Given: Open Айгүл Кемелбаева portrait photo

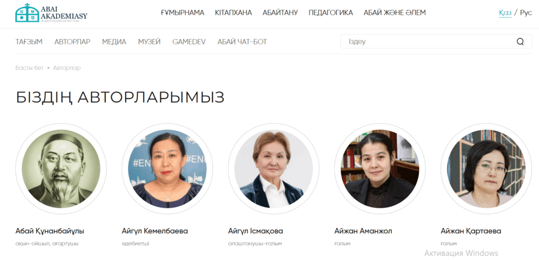Looking at the screenshot, I should click(167, 169).
